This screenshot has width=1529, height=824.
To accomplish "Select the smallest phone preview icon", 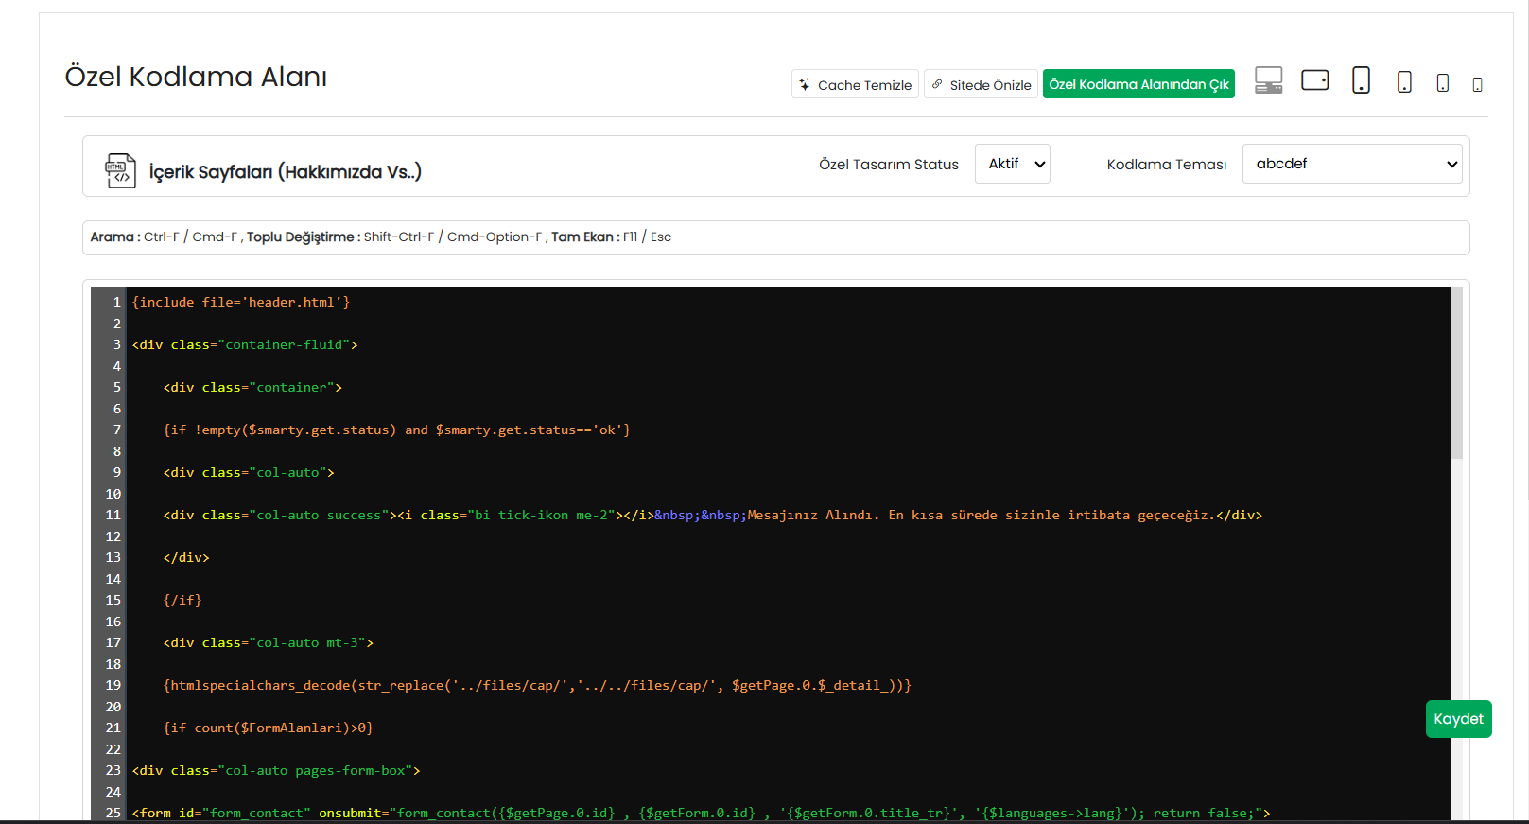I will [1477, 85].
